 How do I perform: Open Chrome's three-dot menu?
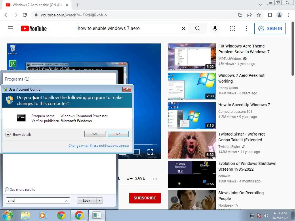pos(289,15)
